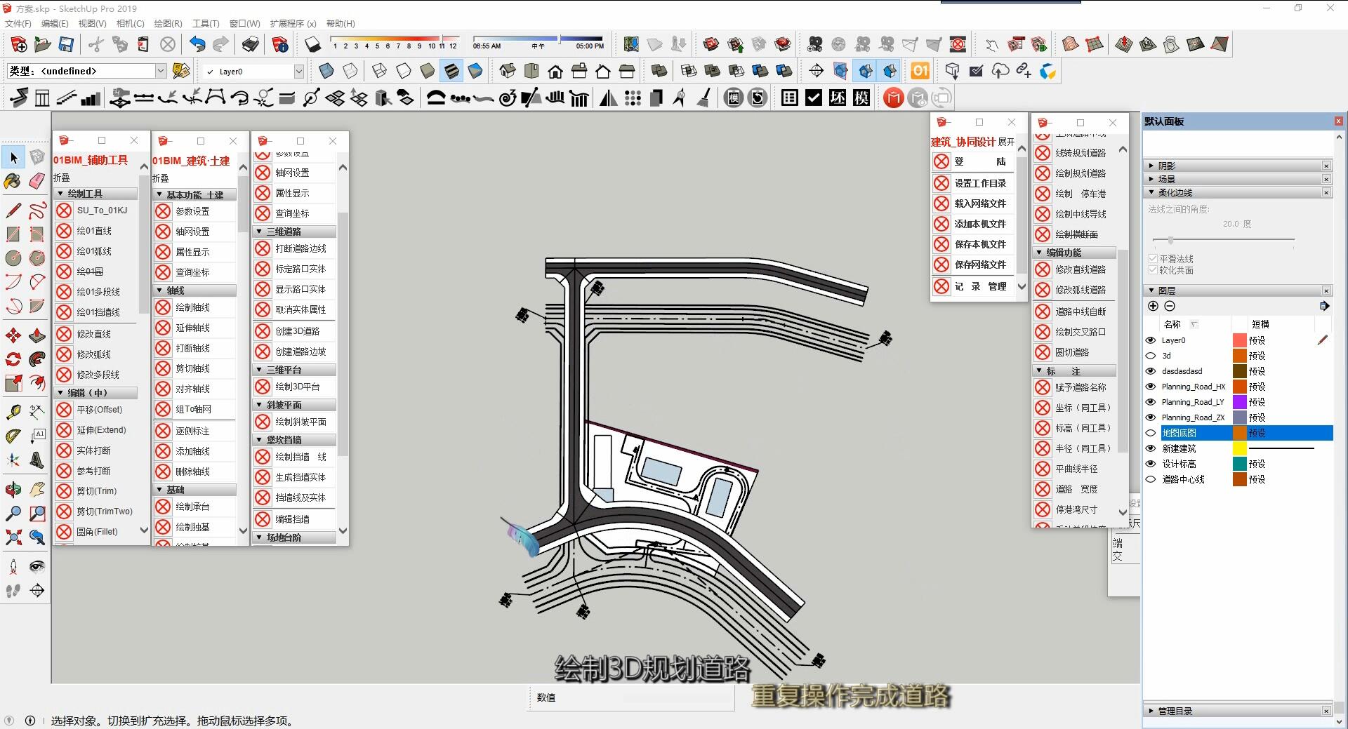Open the 扩展程序(x) menu
This screenshot has height=729, width=1348.
[293, 23]
